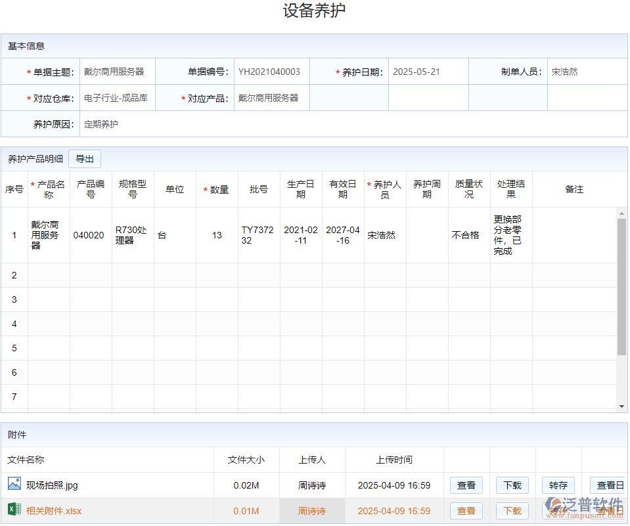查看 the 现场拍照.jpg attachment
This screenshot has height=526, width=630.
[x=466, y=485]
